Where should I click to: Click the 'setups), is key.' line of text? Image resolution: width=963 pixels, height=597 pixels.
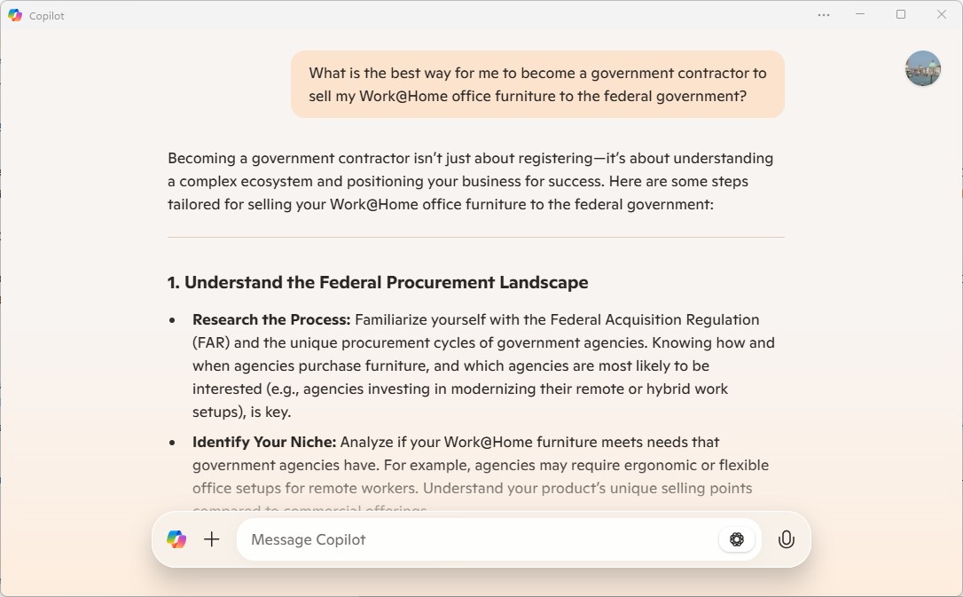point(241,412)
